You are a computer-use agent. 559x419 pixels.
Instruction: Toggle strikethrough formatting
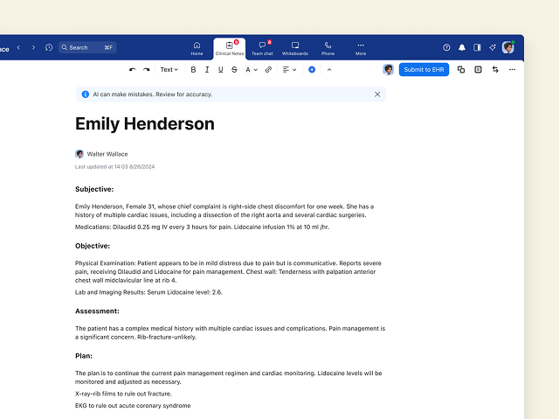234,69
